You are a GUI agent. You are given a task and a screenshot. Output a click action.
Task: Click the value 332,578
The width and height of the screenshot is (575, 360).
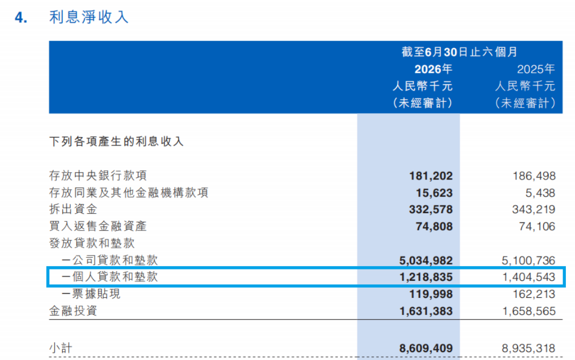coord(431,209)
